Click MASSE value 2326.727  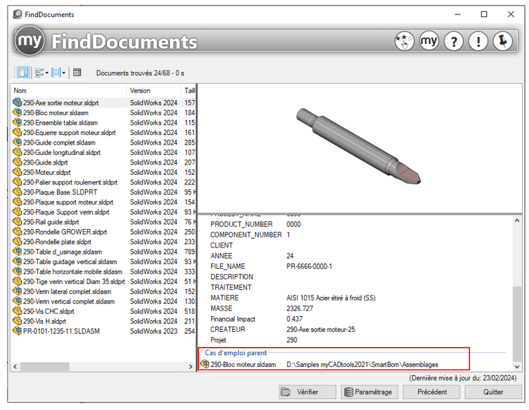click(300, 308)
